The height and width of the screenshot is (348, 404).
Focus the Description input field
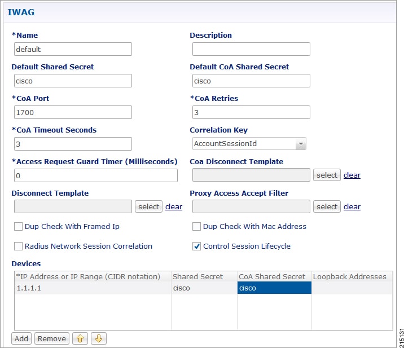click(x=251, y=49)
